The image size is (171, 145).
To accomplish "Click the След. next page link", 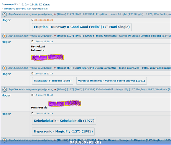I will 46,4.
